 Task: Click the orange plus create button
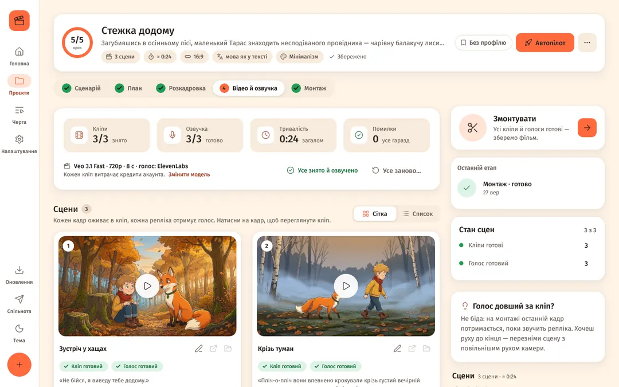point(19,365)
